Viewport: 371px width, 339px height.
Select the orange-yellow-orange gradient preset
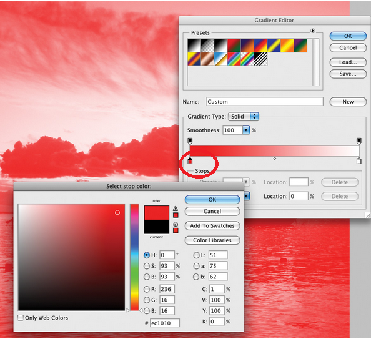pyautogui.click(x=287, y=46)
